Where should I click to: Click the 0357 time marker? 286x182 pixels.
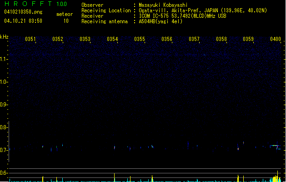tap(194, 39)
